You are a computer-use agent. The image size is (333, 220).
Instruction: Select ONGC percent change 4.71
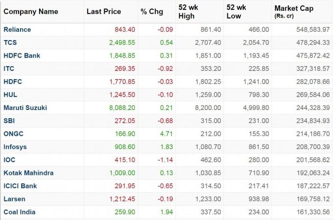point(166,134)
